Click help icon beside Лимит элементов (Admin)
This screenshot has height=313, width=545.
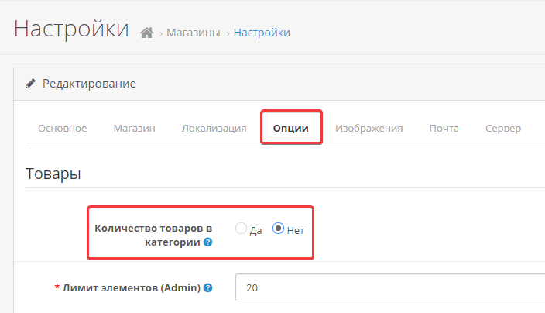tap(208, 288)
